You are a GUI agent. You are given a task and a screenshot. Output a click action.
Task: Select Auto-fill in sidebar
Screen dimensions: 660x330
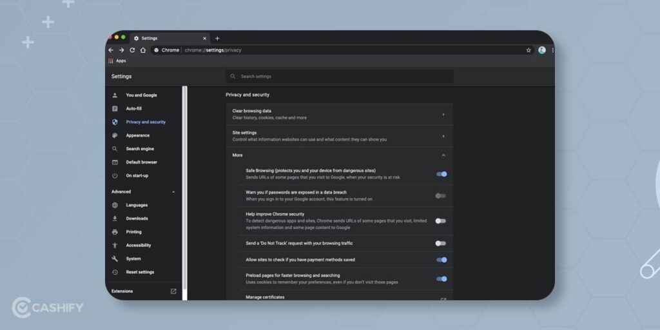[134, 108]
